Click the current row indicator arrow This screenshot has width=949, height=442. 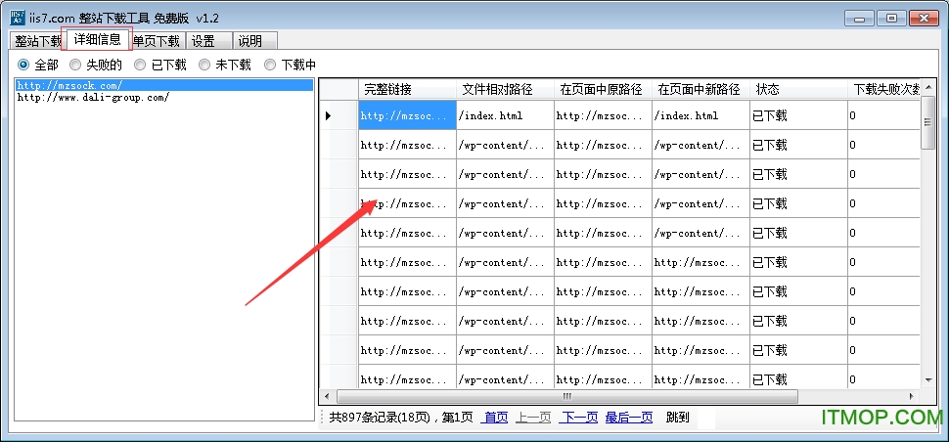coord(329,115)
